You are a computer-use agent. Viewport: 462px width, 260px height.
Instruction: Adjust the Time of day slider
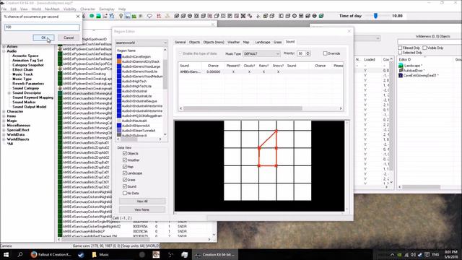tap(375, 16)
